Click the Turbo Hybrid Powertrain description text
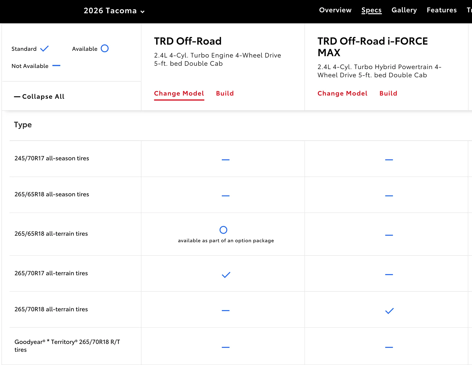Viewport: 472px width, 365px height. 379,71
